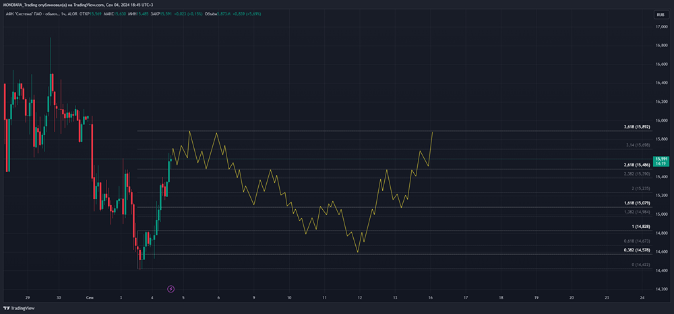Click date 13 on the time axis
This screenshot has width=674, height=314.
pos(395,298)
